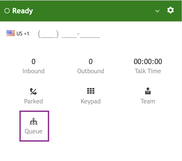This screenshot has width=182, height=161.
Task: Click the Outbound call count number
Action: pyautogui.click(x=90, y=62)
